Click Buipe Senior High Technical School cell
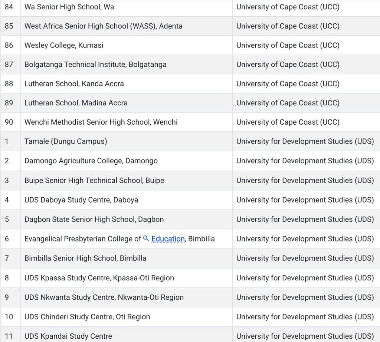This screenshot has width=380, height=342. pos(94,180)
